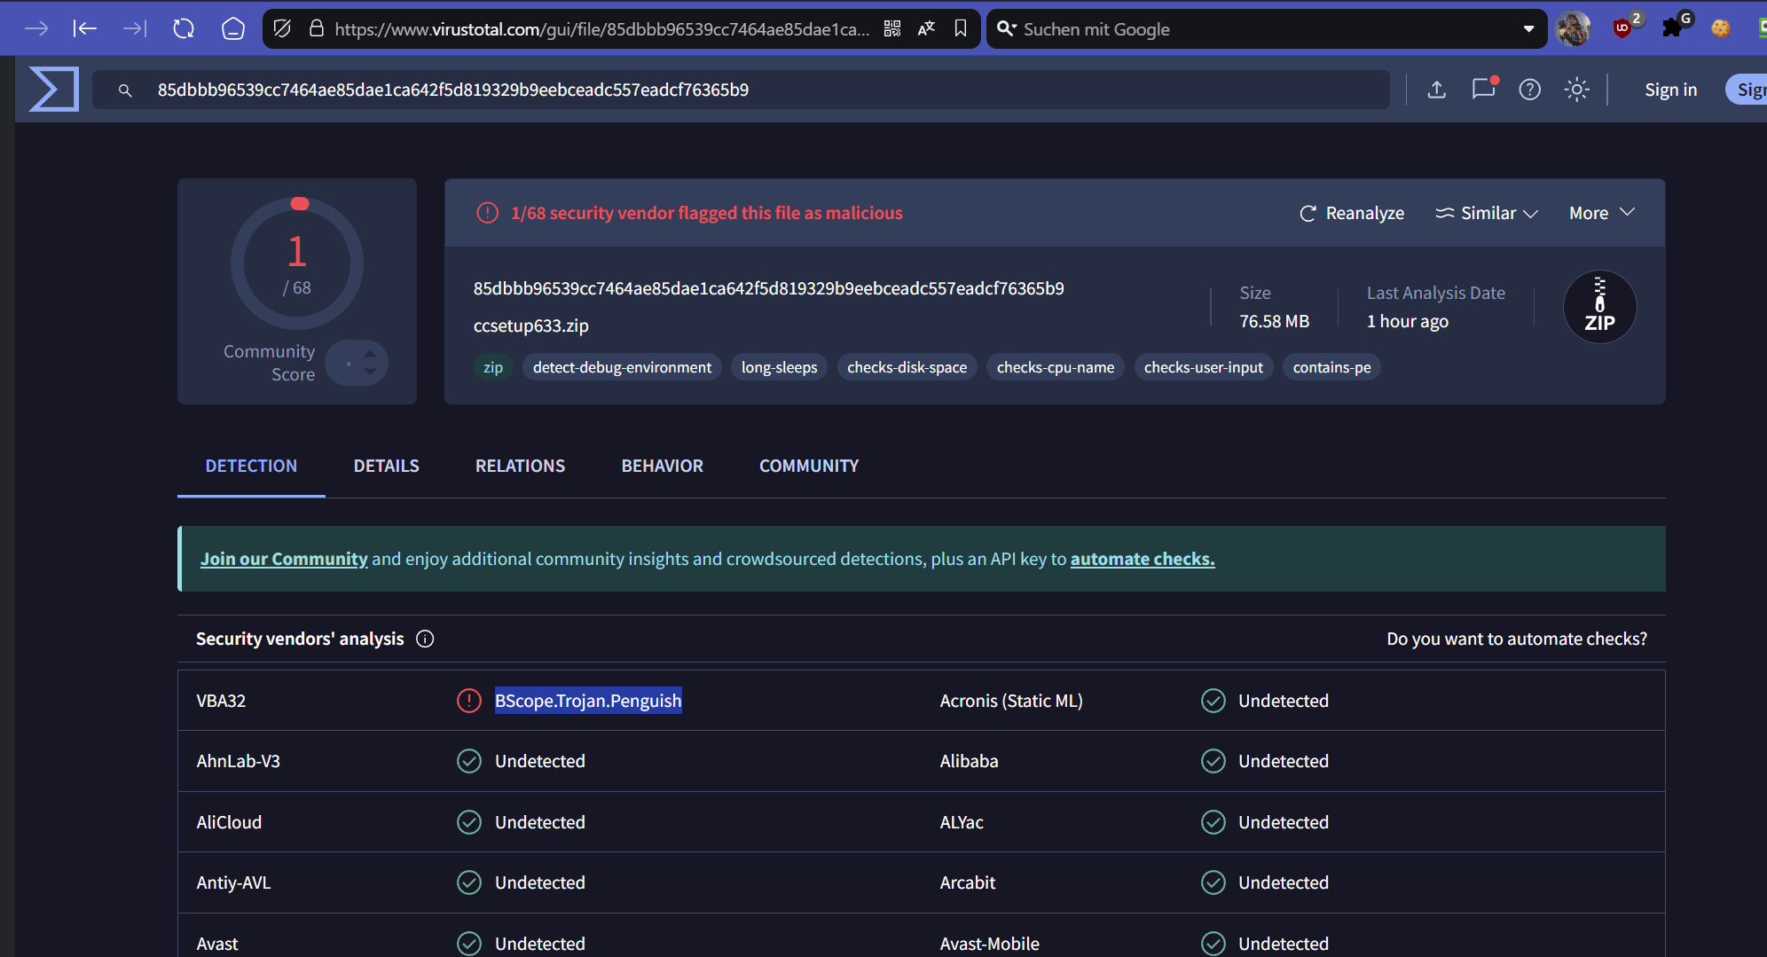Click the VirusTotal logo
Screen dimensions: 1767x957
pyautogui.click(x=54, y=90)
